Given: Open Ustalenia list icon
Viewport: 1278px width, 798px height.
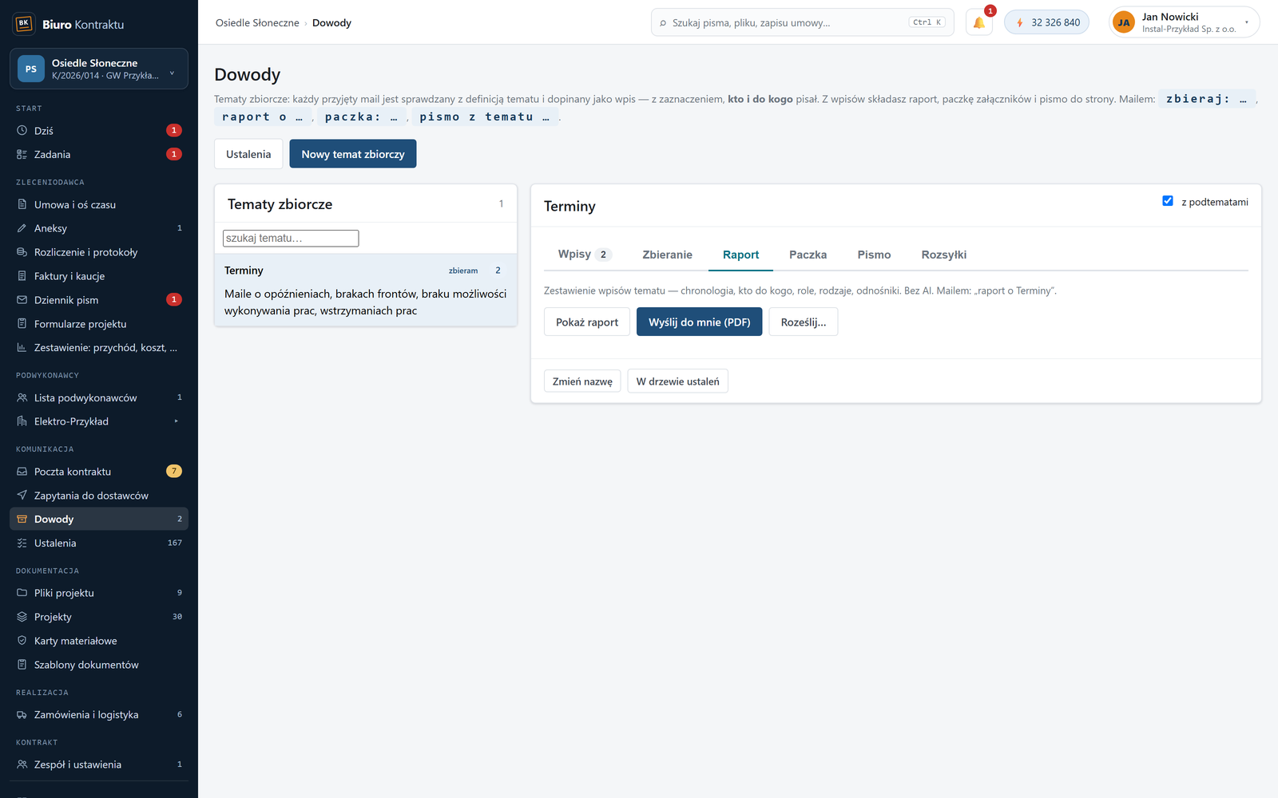Looking at the screenshot, I should 22,543.
